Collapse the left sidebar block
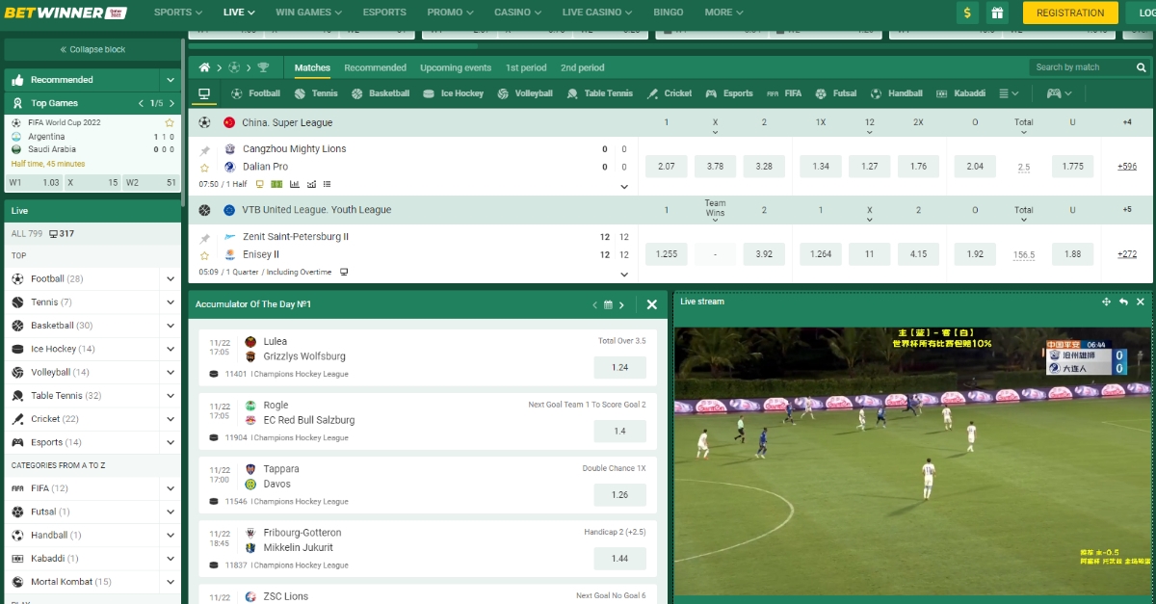Screen dimensions: 1156x604 click(92, 49)
